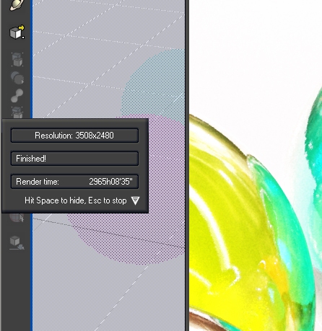Screen dimensions: 322x331
Task: Click the drop object cube with down arrow icon
Action: [x=17, y=243]
